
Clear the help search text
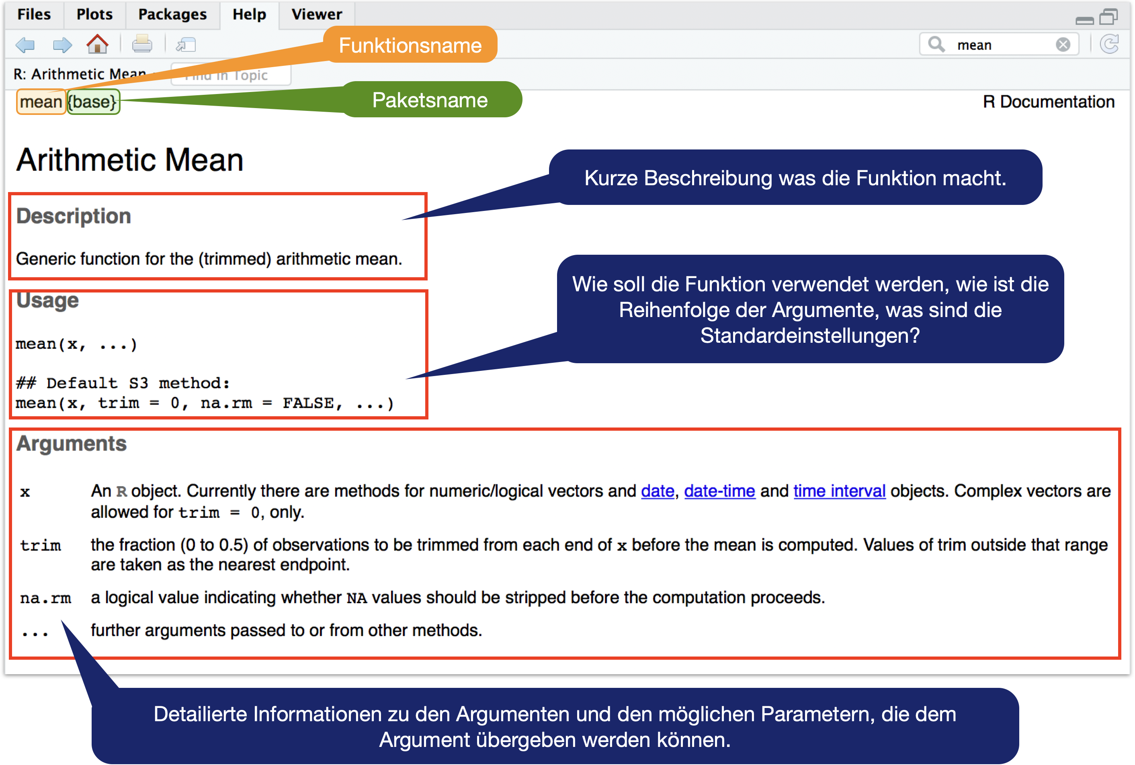click(x=1063, y=45)
